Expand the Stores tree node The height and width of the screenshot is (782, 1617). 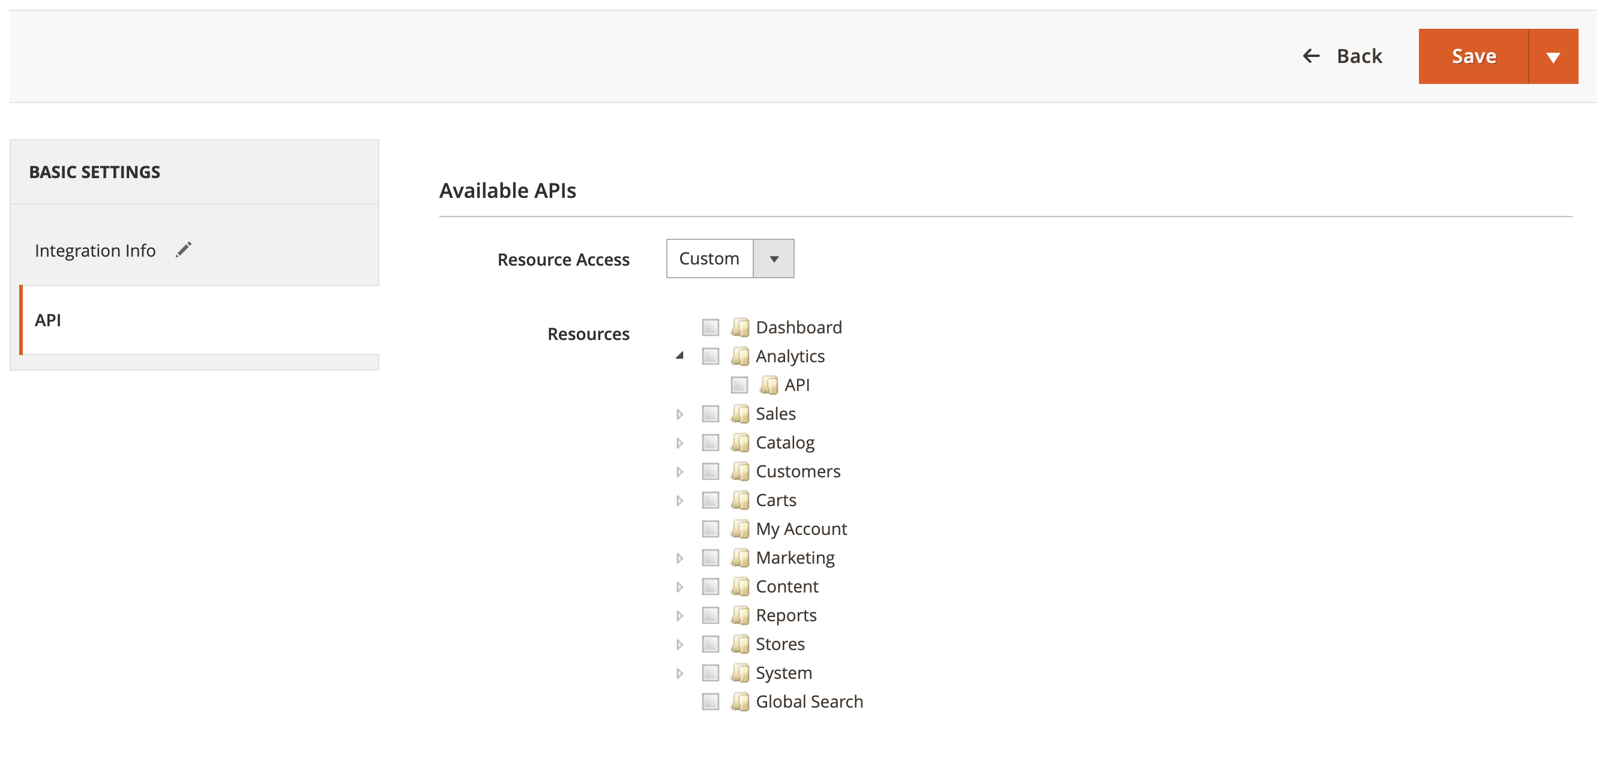coord(679,644)
